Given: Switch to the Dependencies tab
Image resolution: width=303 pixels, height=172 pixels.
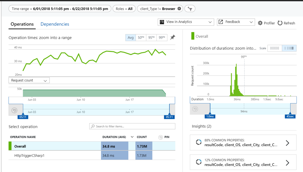Looking at the screenshot, I should (x=55, y=24).
